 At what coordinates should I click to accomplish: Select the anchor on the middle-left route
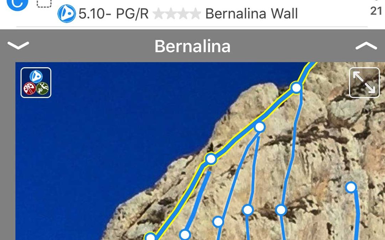(218, 222)
